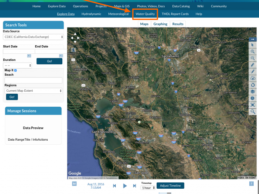Click the Street View pegman icon
This screenshot has height=194, width=259.
(73, 50)
